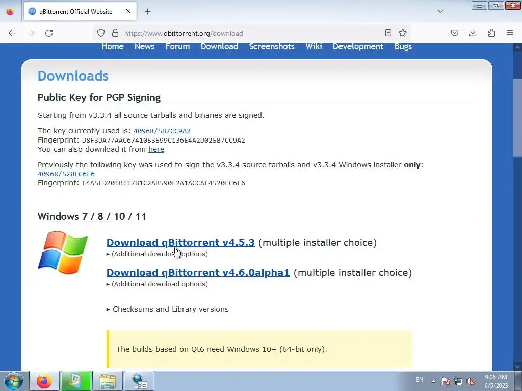The height and width of the screenshot is (391, 522).
Task: Reload the current page
Action: click(49, 33)
